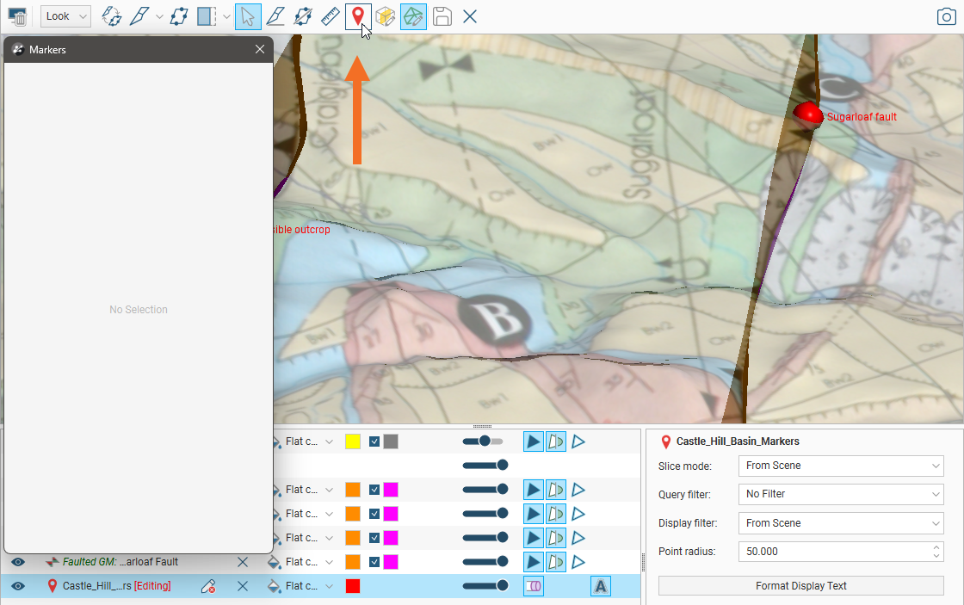964x605 pixels.
Task: Click the red color swatch for Castle_Hill markers
Action: point(352,586)
